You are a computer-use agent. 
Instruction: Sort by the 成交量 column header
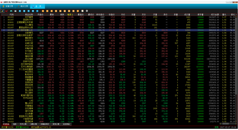click(187, 15)
